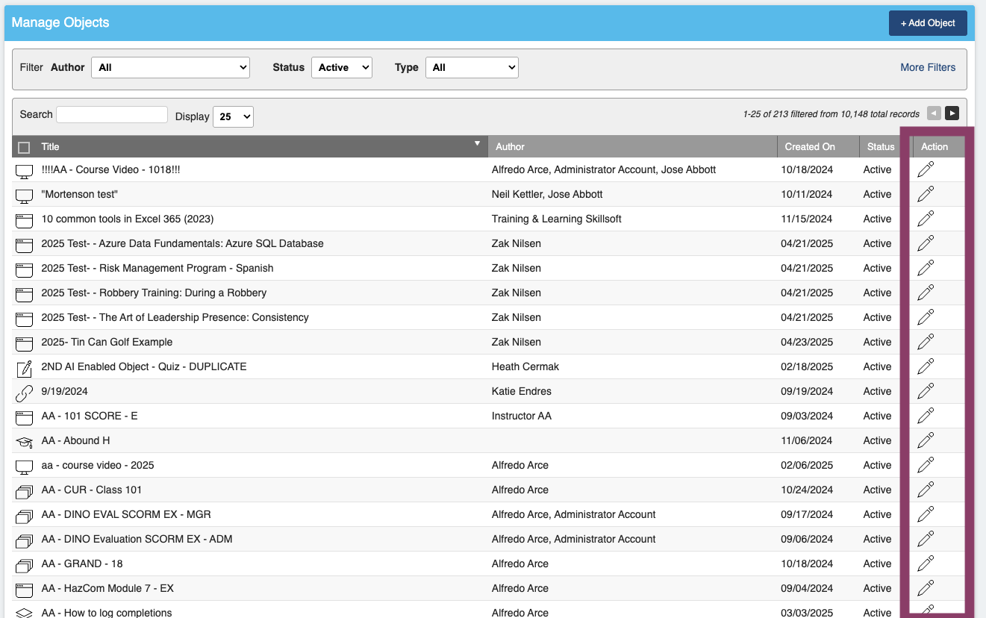Click the 'AA - DINO EVAL SCORM EX - MGR' title
Screen dimensions: 986x618
pos(126,514)
